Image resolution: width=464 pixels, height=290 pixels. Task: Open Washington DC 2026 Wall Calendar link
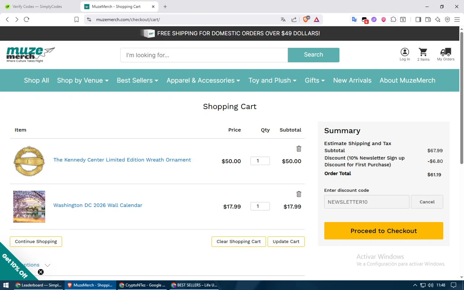pos(98,205)
